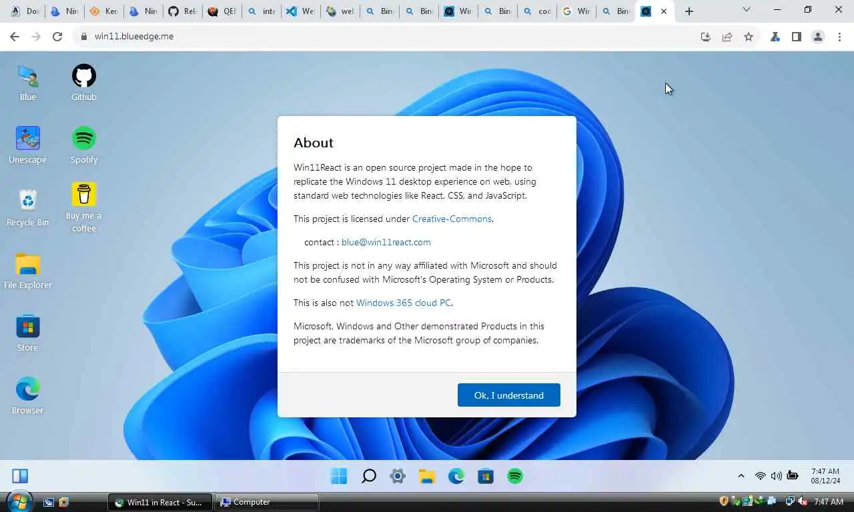Image resolution: width=854 pixels, height=512 pixels.
Task: Open the Blue desktop icon
Action: click(27, 83)
